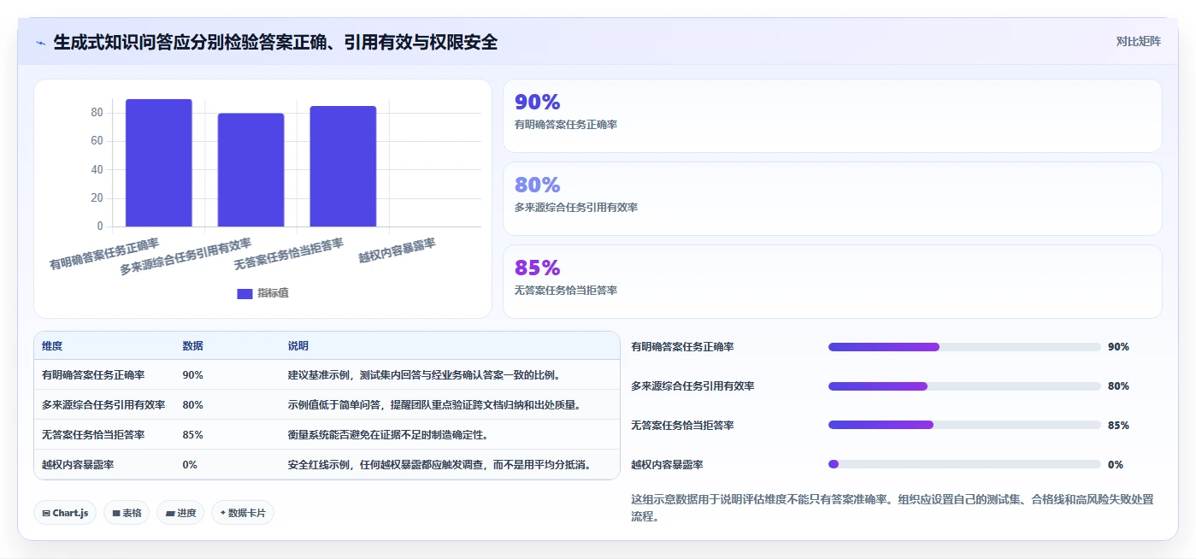Click the 0% cell in the table
This screenshot has width=1196, height=559.
[x=190, y=465]
